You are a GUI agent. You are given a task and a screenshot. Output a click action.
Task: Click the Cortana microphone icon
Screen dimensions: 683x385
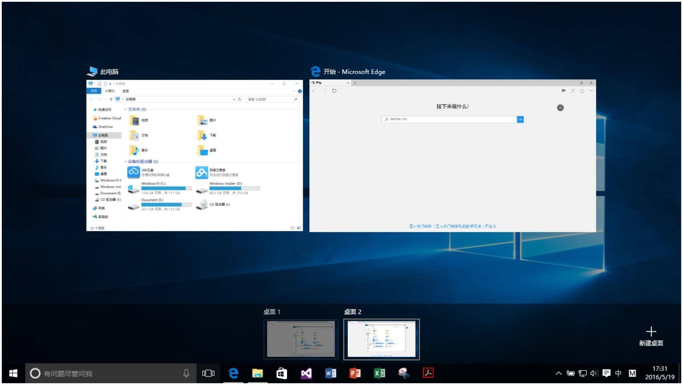pos(186,373)
